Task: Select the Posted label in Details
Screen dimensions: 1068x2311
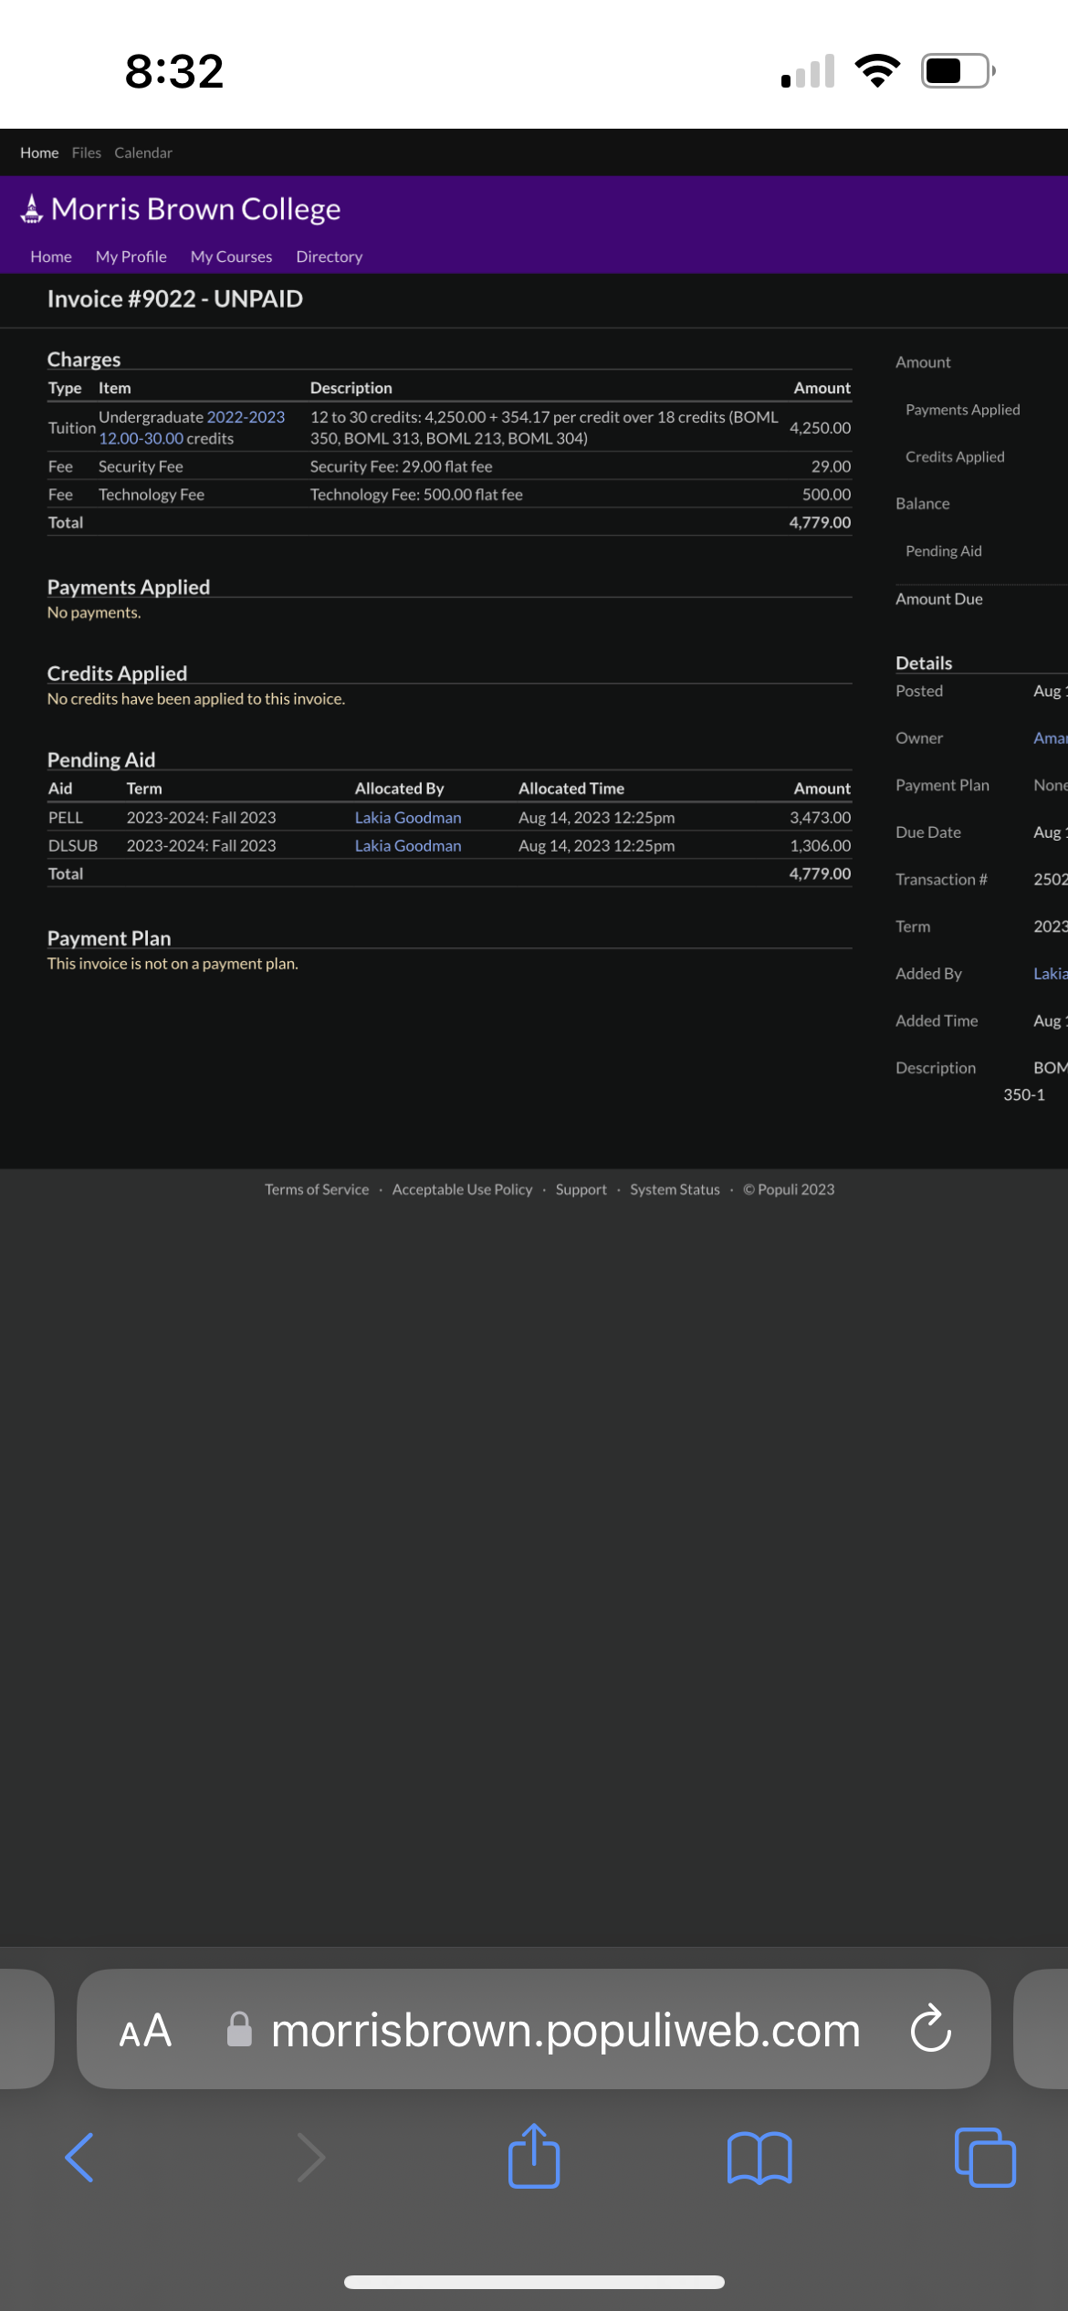Action: coord(919,691)
